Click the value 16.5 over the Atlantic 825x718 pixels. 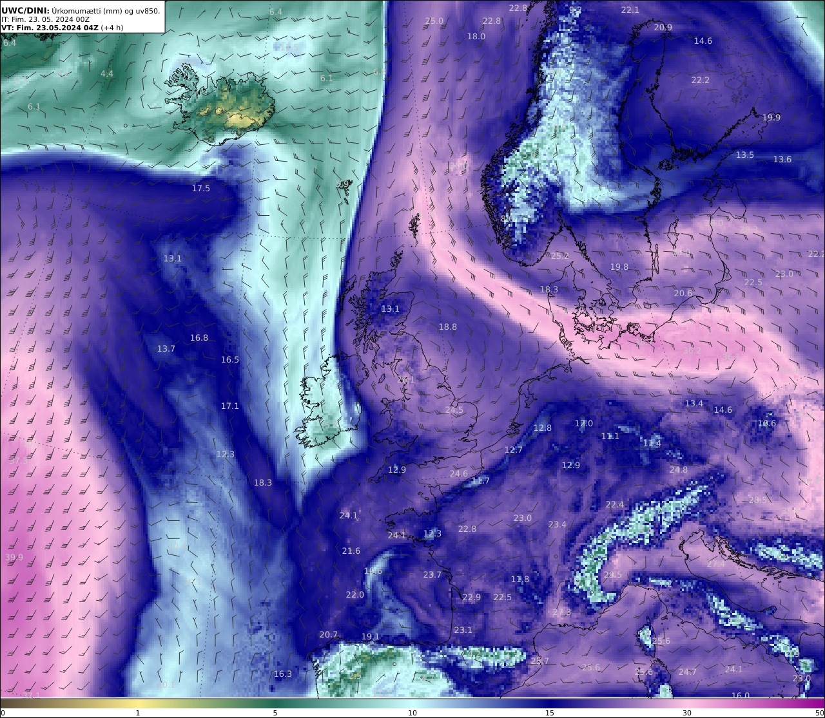[x=230, y=359]
